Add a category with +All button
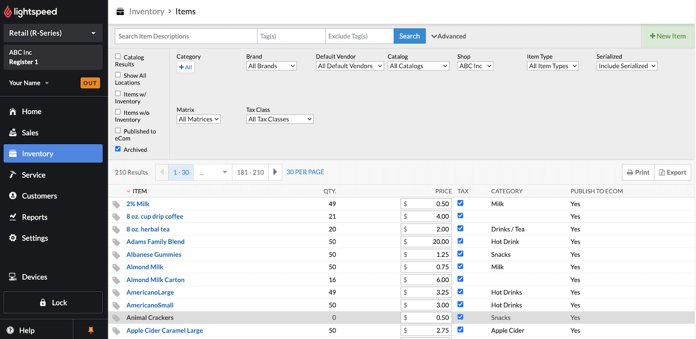This screenshot has height=339, width=696. 186,67
